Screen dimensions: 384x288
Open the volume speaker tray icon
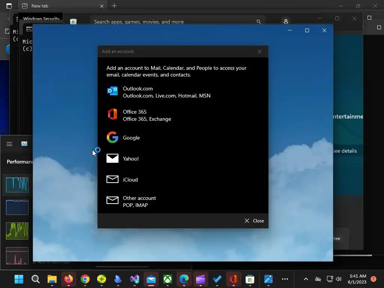point(339,279)
